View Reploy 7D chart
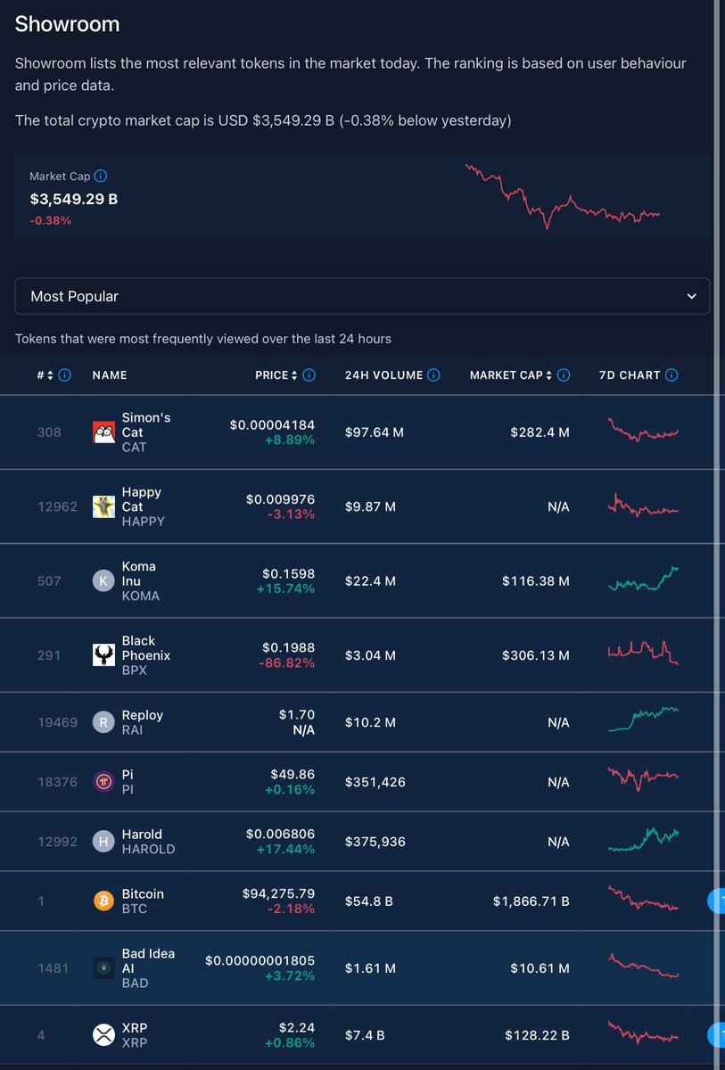Screen dimensions: 725x1070 coord(643,719)
